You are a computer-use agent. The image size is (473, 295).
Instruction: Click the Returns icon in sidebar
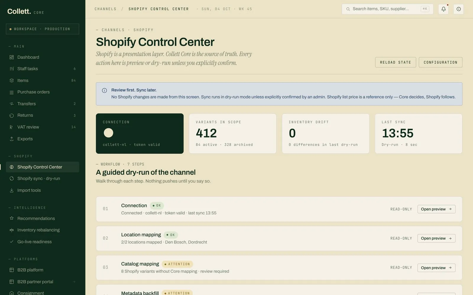coord(12,116)
